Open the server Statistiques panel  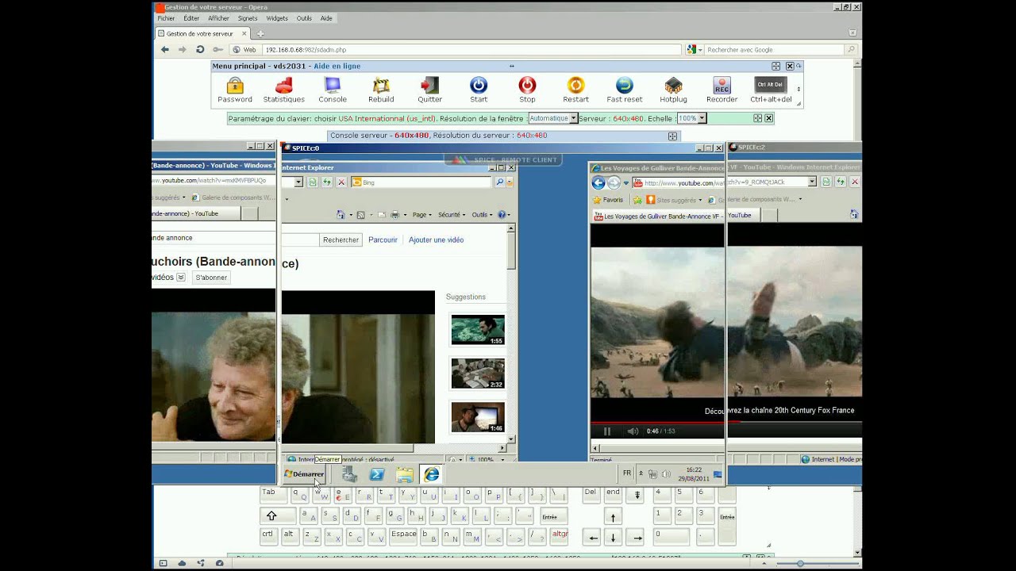(x=283, y=90)
